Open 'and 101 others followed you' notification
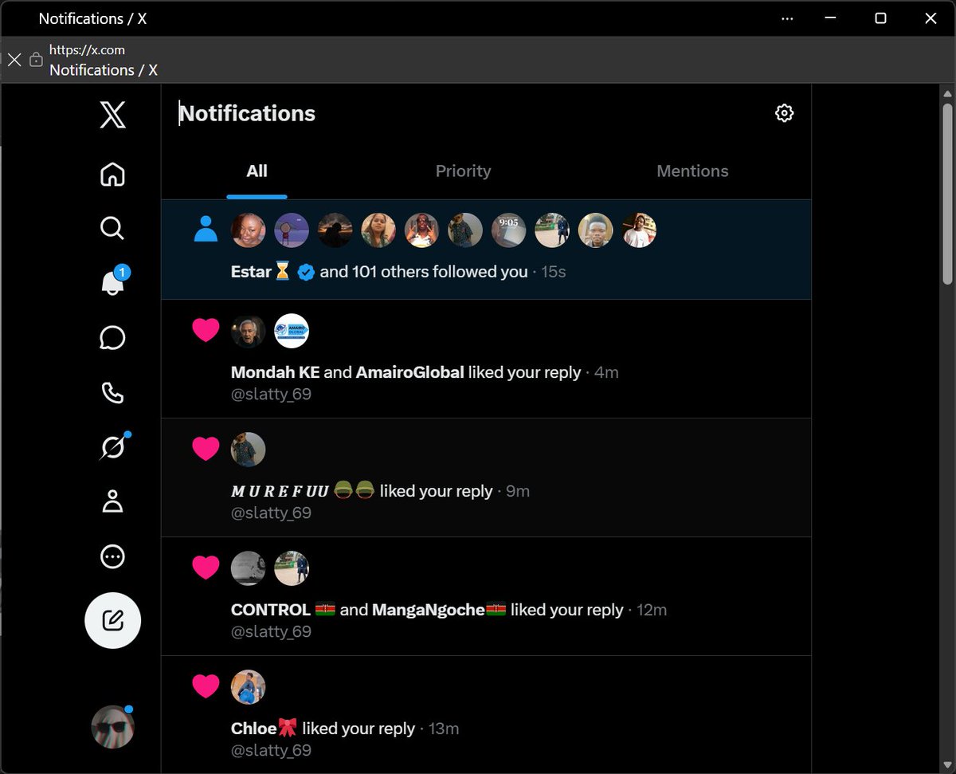Viewport: 956px width, 774px height. pos(424,272)
